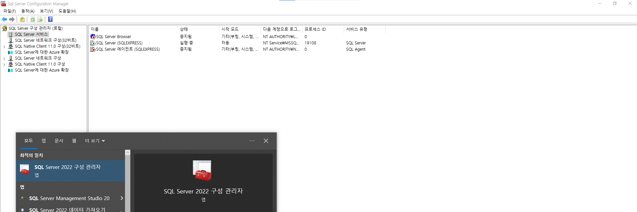Expand SQL Native Client 11.0 구성(32비트) node
Viewport: 637px width, 212px height.
pyautogui.click(x=4, y=47)
